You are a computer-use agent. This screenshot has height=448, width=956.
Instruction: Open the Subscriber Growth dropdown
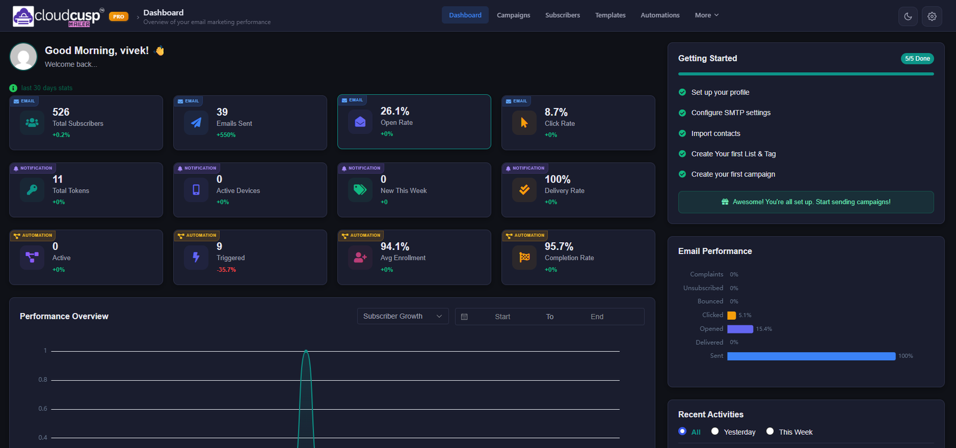pyautogui.click(x=403, y=316)
